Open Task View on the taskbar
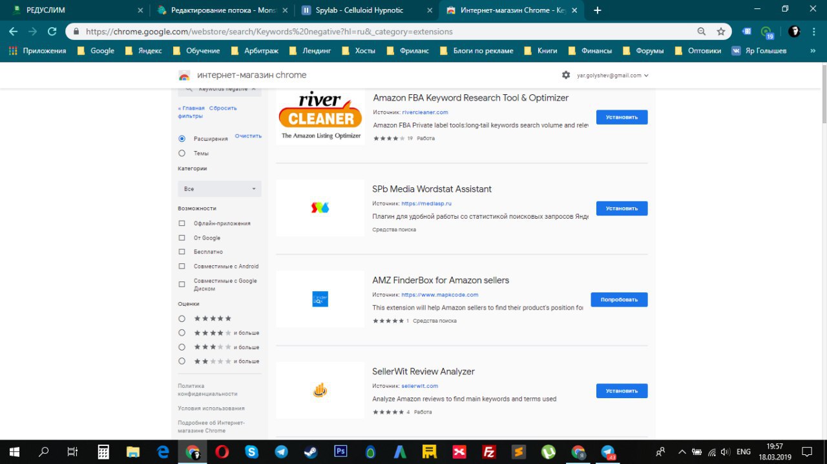827x464 pixels. point(73,452)
